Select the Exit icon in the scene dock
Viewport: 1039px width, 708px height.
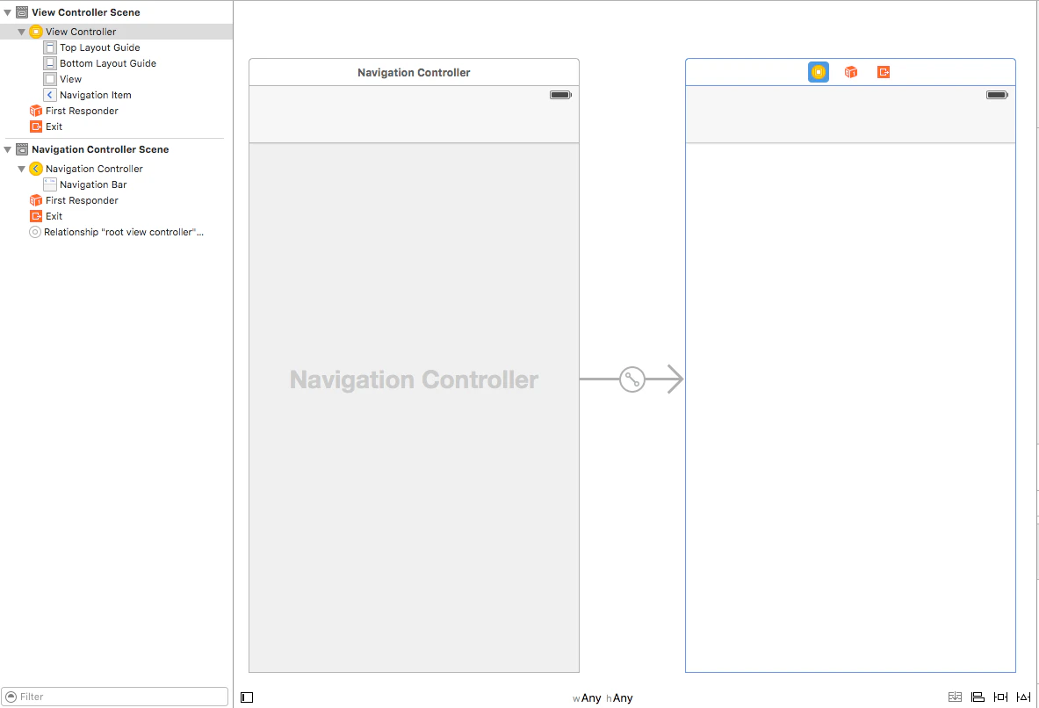point(884,72)
